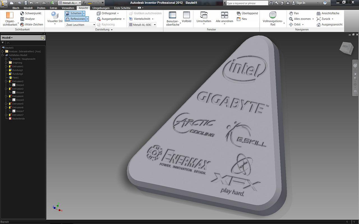The width and height of the screenshot is (359, 224).
Task: Switch to the Prüfen ribbon tab
Action: (41, 8)
